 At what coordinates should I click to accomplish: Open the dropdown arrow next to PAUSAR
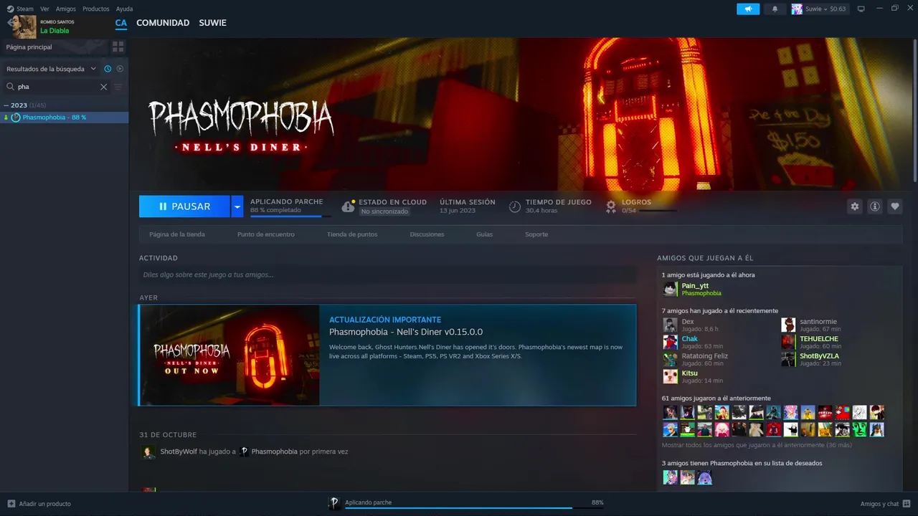pos(237,206)
